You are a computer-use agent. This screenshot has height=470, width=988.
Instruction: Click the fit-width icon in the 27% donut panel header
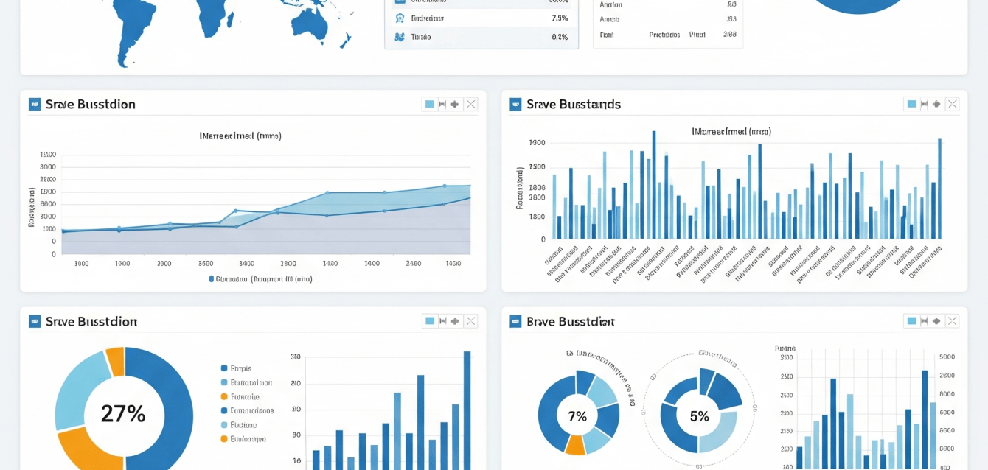pyautogui.click(x=442, y=321)
